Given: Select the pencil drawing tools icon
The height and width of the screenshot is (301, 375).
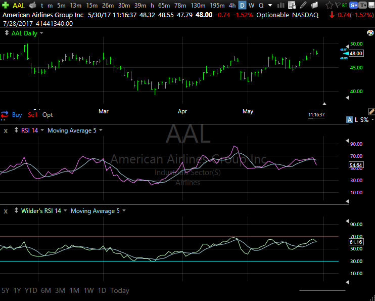Looking at the screenshot, I should tap(303, 5).
